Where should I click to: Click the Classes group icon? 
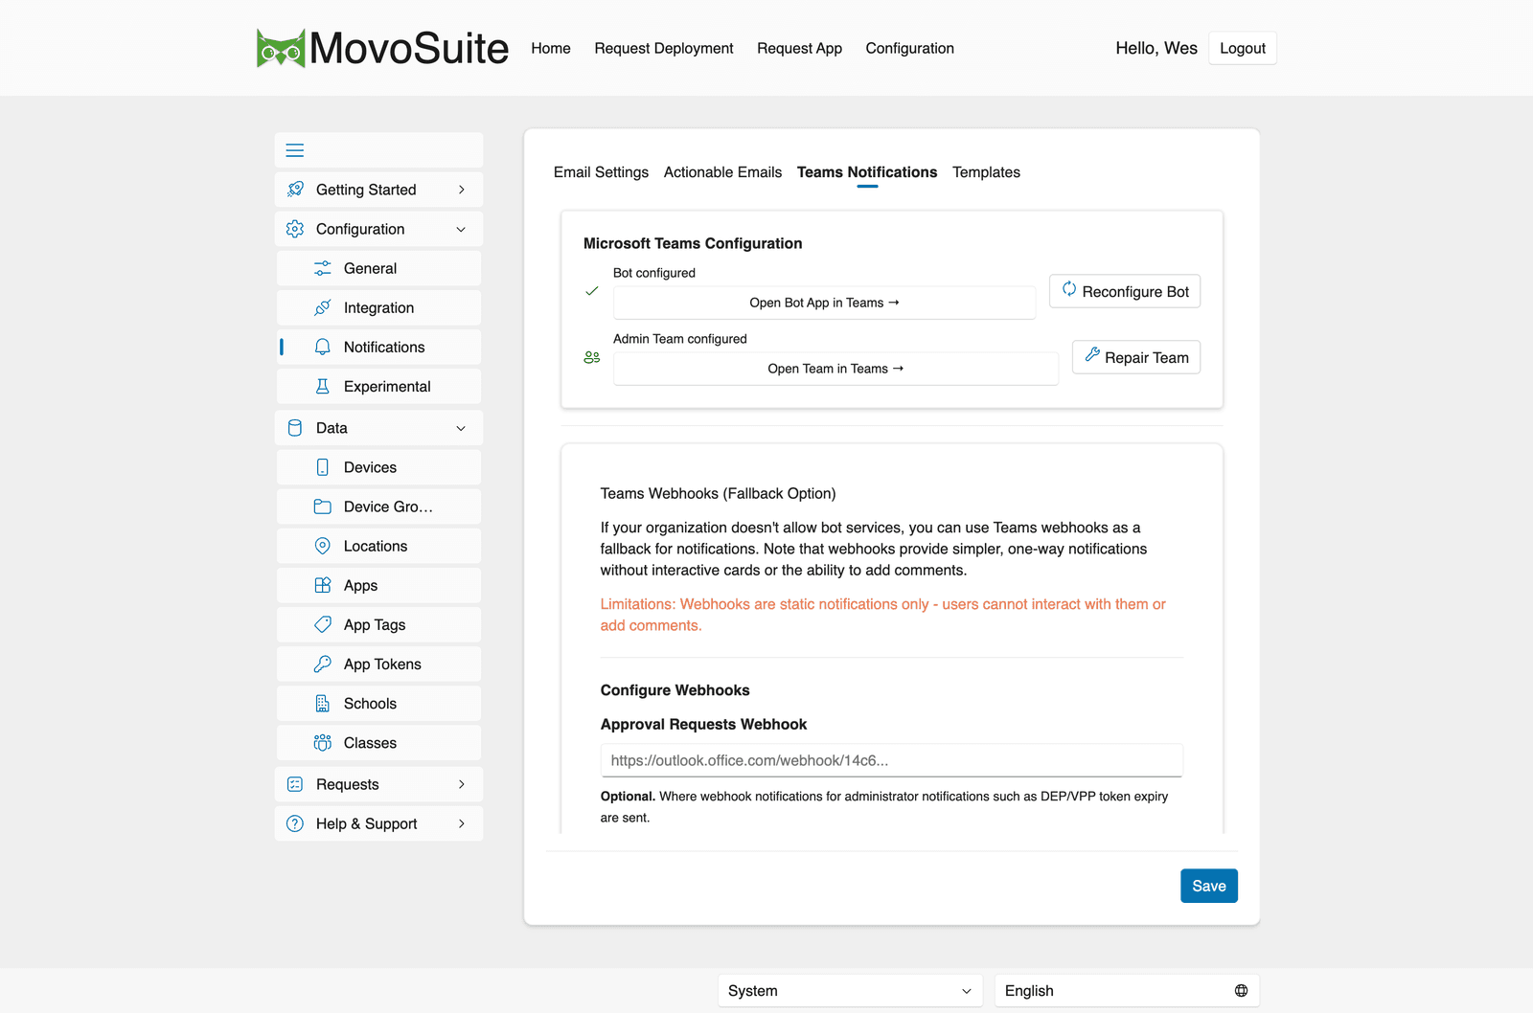pyautogui.click(x=323, y=742)
